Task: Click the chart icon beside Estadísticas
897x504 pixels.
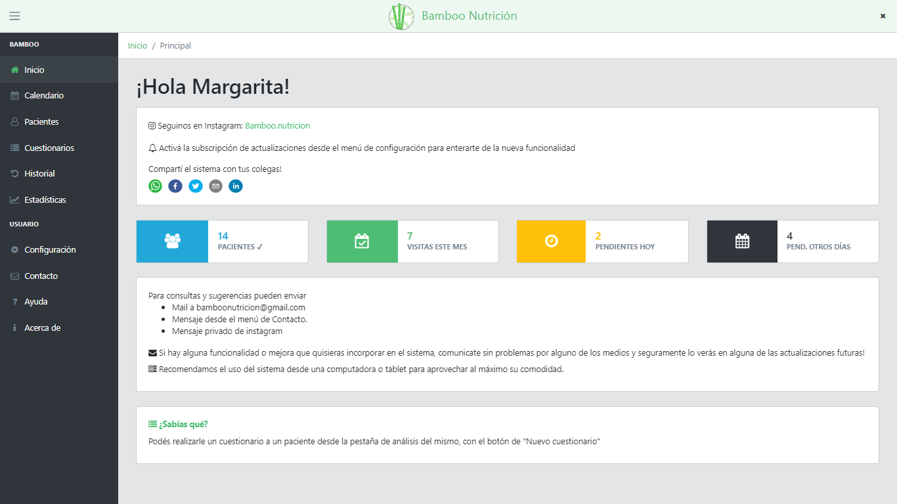Action: coord(14,200)
